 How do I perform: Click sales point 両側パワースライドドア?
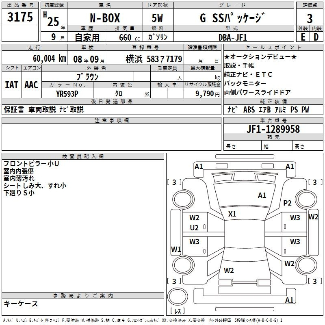[x=257, y=92]
